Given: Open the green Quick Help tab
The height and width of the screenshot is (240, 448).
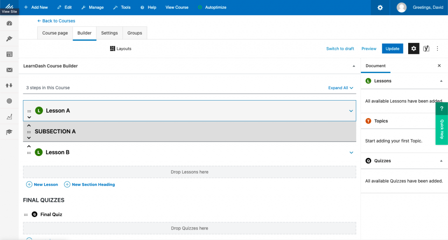Looking at the screenshot, I should coord(441,123).
